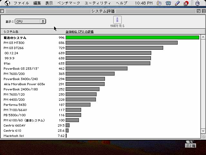The width and height of the screenshot is (206, 155).
Task: Select the 99.9.9 row
Action: 100,58
